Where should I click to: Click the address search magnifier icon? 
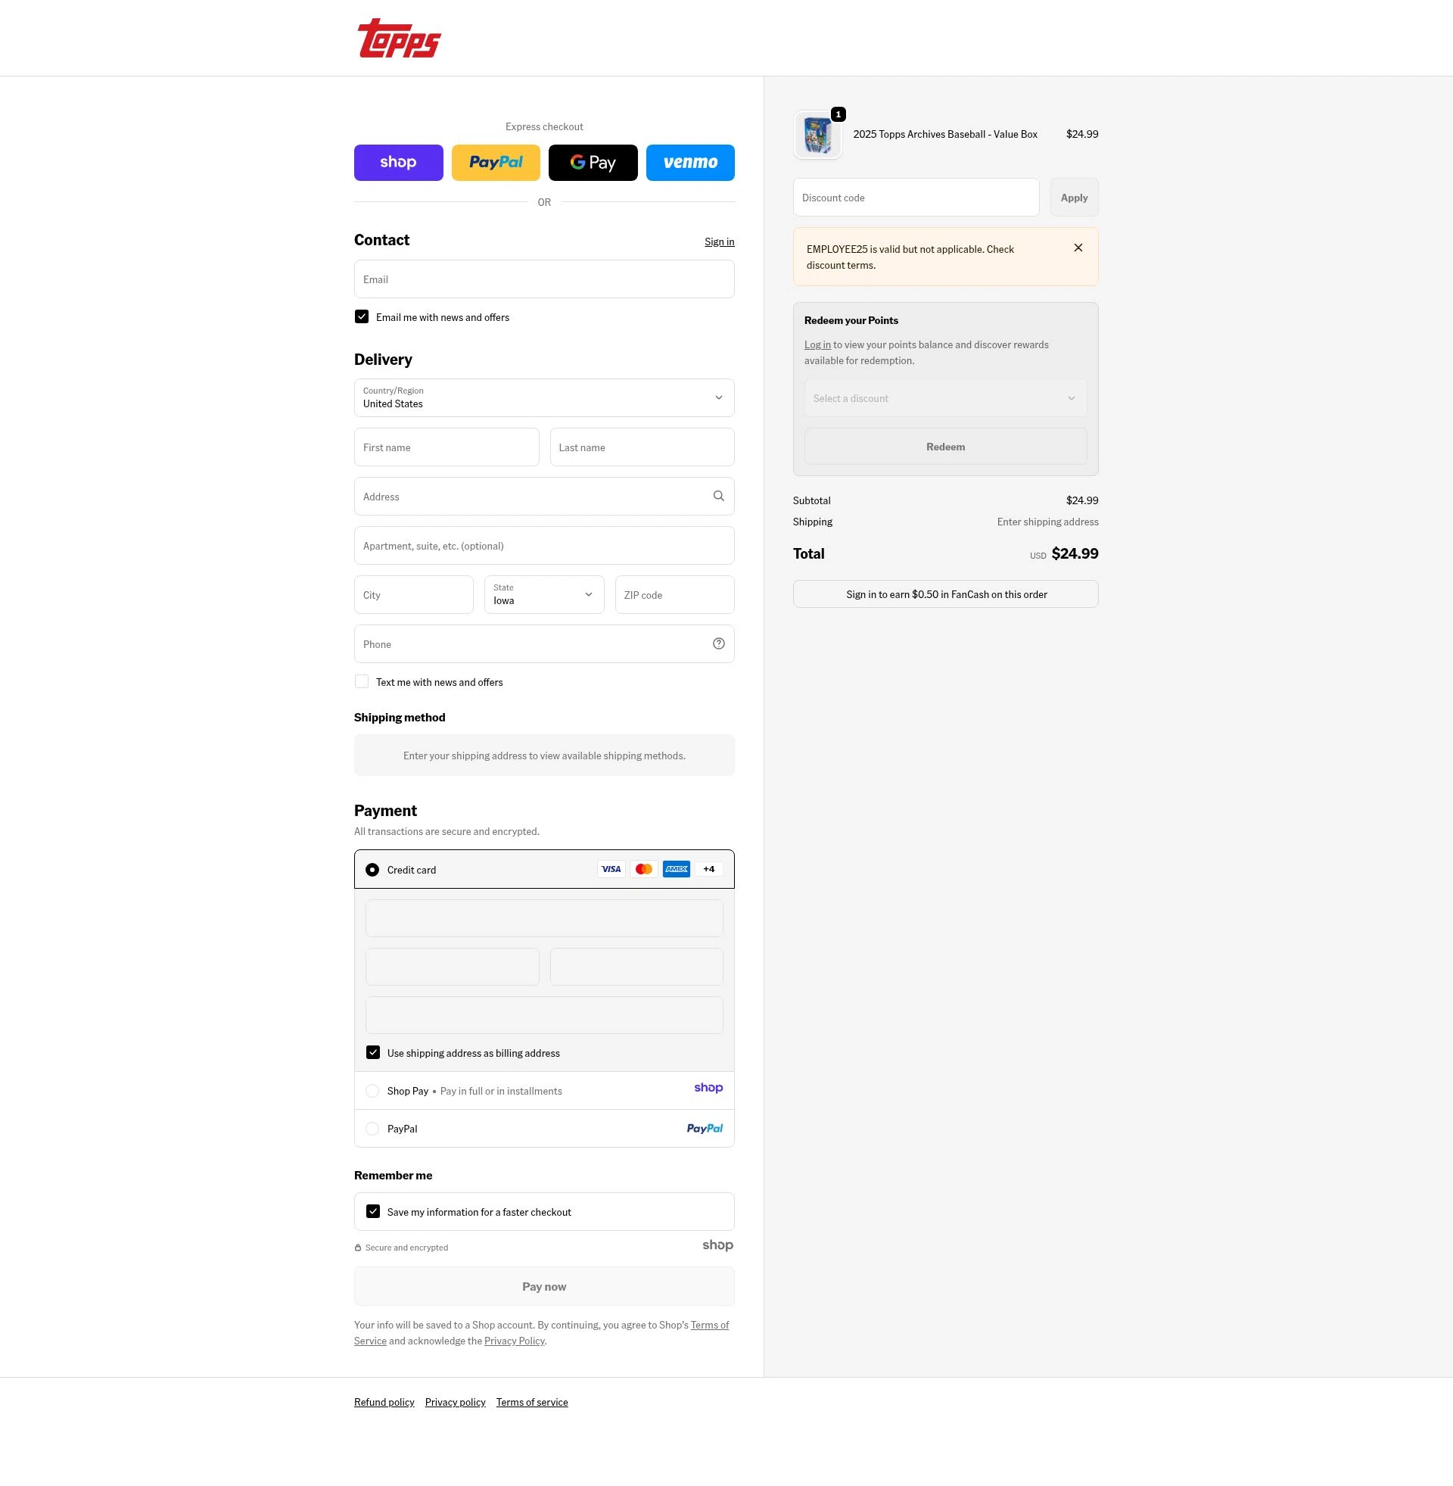pyautogui.click(x=719, y=496)
